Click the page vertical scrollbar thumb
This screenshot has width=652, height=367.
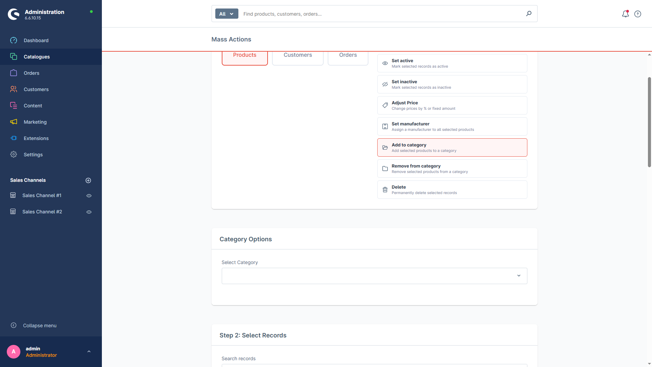coord(649,122)
